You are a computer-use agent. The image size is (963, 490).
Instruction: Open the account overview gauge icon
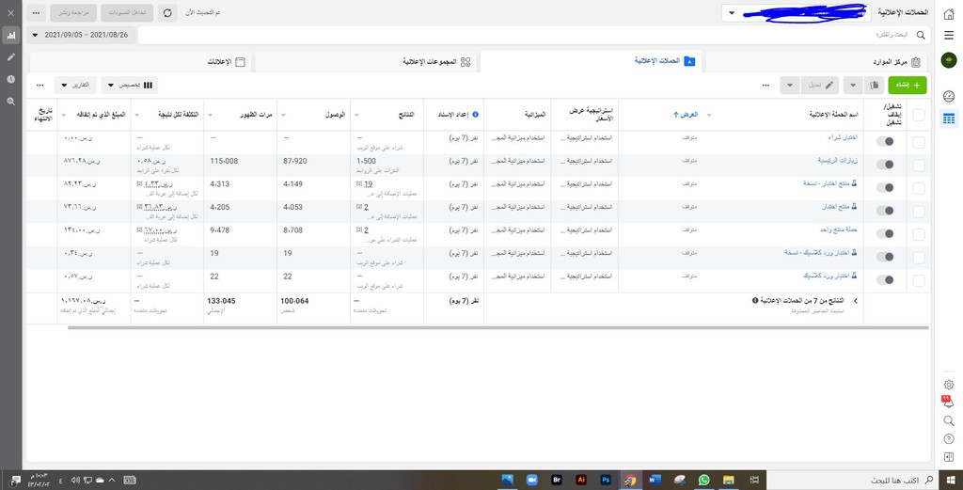949,96
